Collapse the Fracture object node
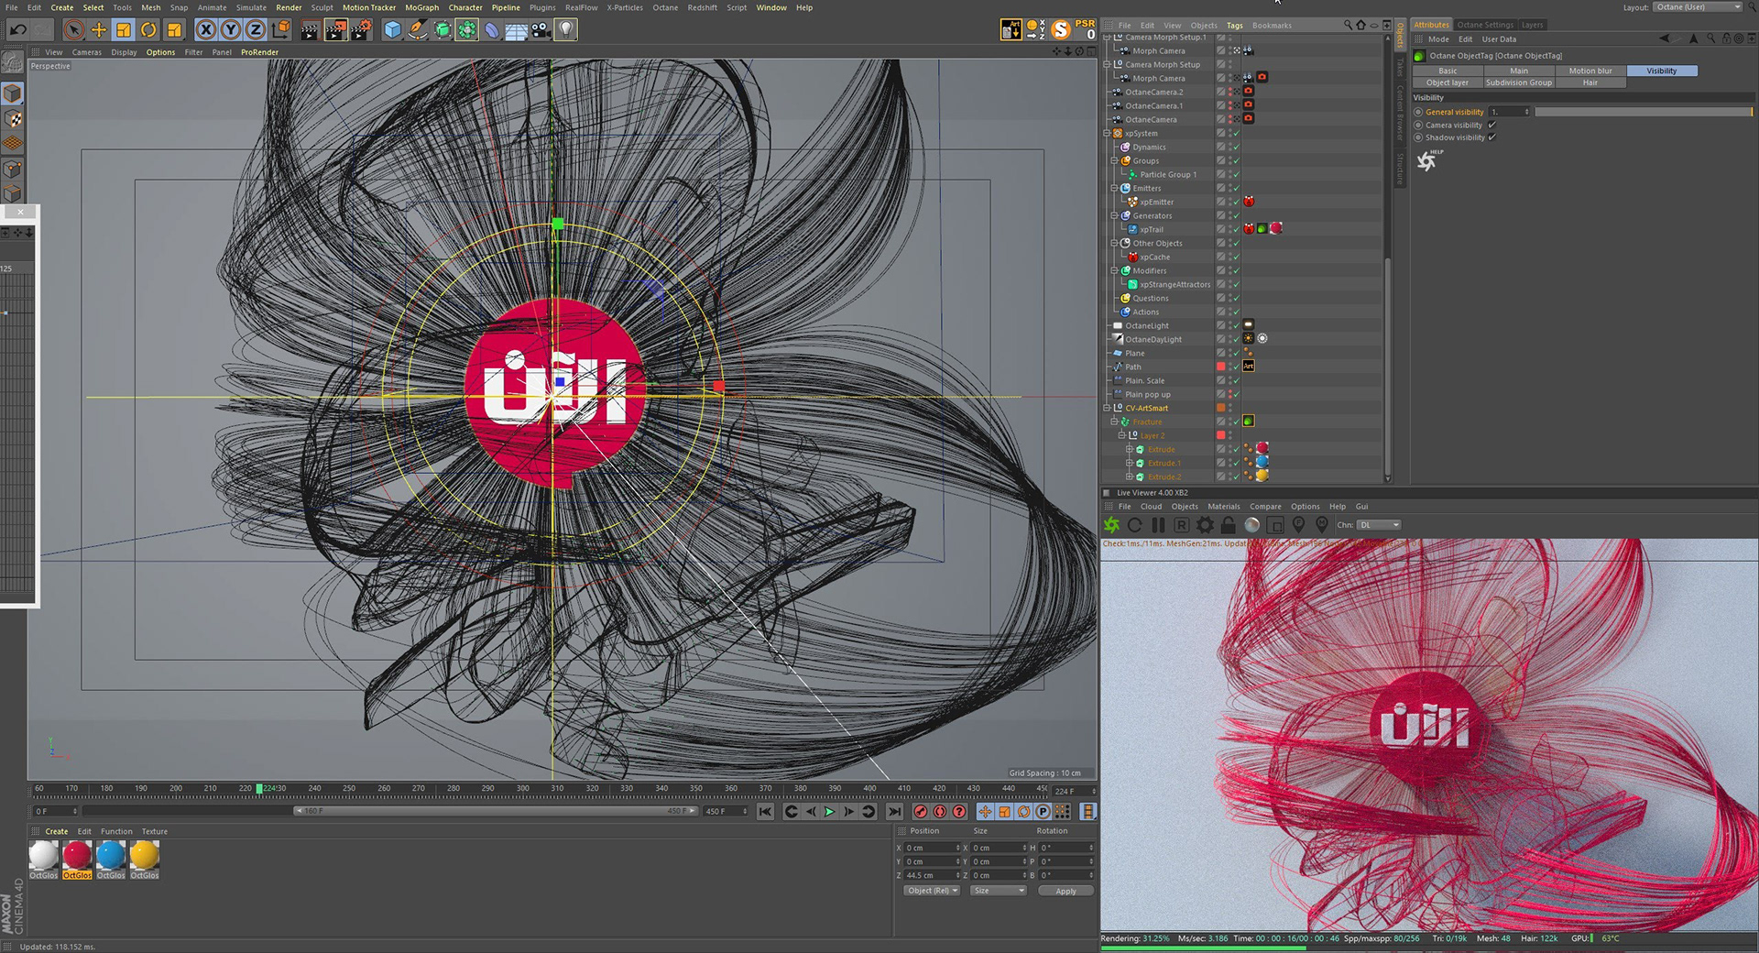This screenshot has width=1759, height=953. click(1114, 422)
